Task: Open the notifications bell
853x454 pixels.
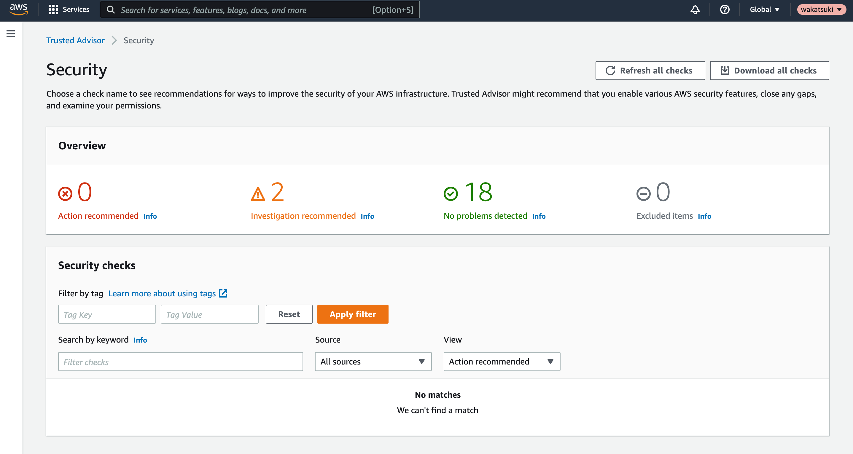Action: point(695,9)
